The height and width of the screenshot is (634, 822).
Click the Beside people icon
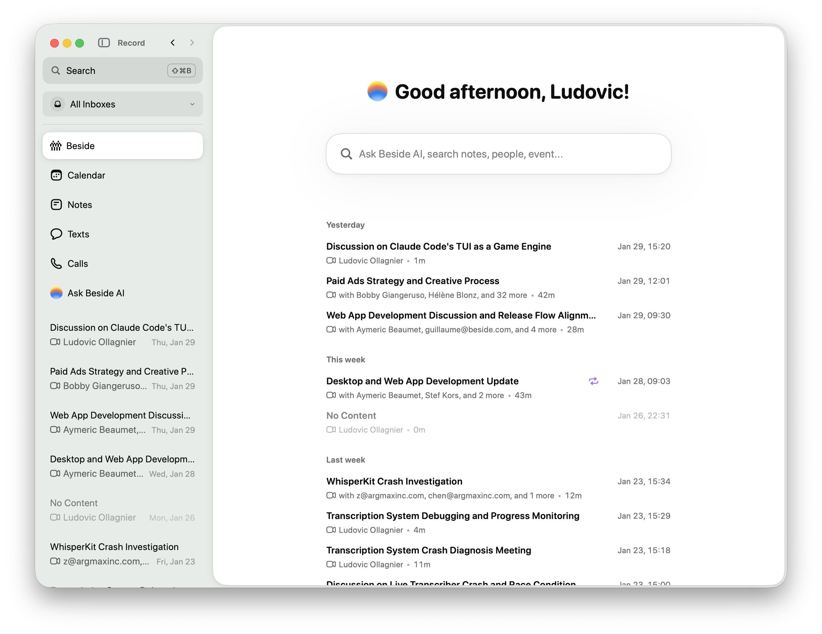click(56, 146)
